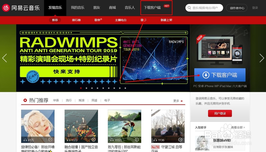Open the 创作者中心 button
The height and width of the screenshot is (152, 266).
pos(237,8)
